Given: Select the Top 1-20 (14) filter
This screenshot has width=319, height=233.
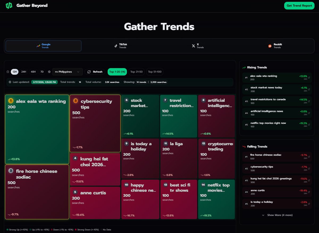Looking at the screenshot, I should coord(117,72).
